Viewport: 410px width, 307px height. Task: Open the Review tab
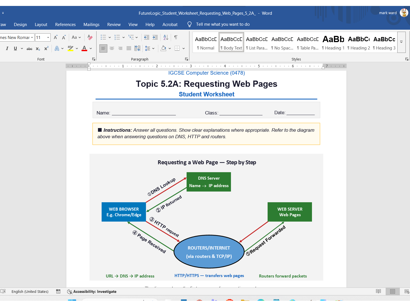tap(114, 25)
